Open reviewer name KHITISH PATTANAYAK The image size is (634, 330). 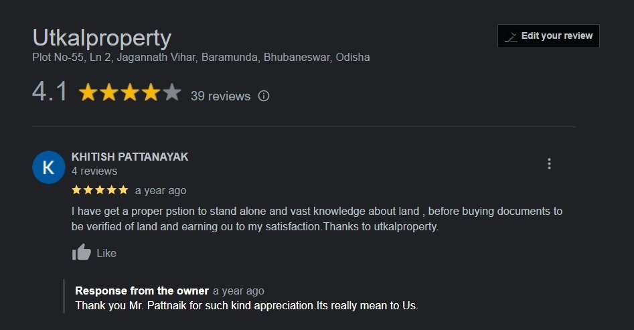[130, 157]
